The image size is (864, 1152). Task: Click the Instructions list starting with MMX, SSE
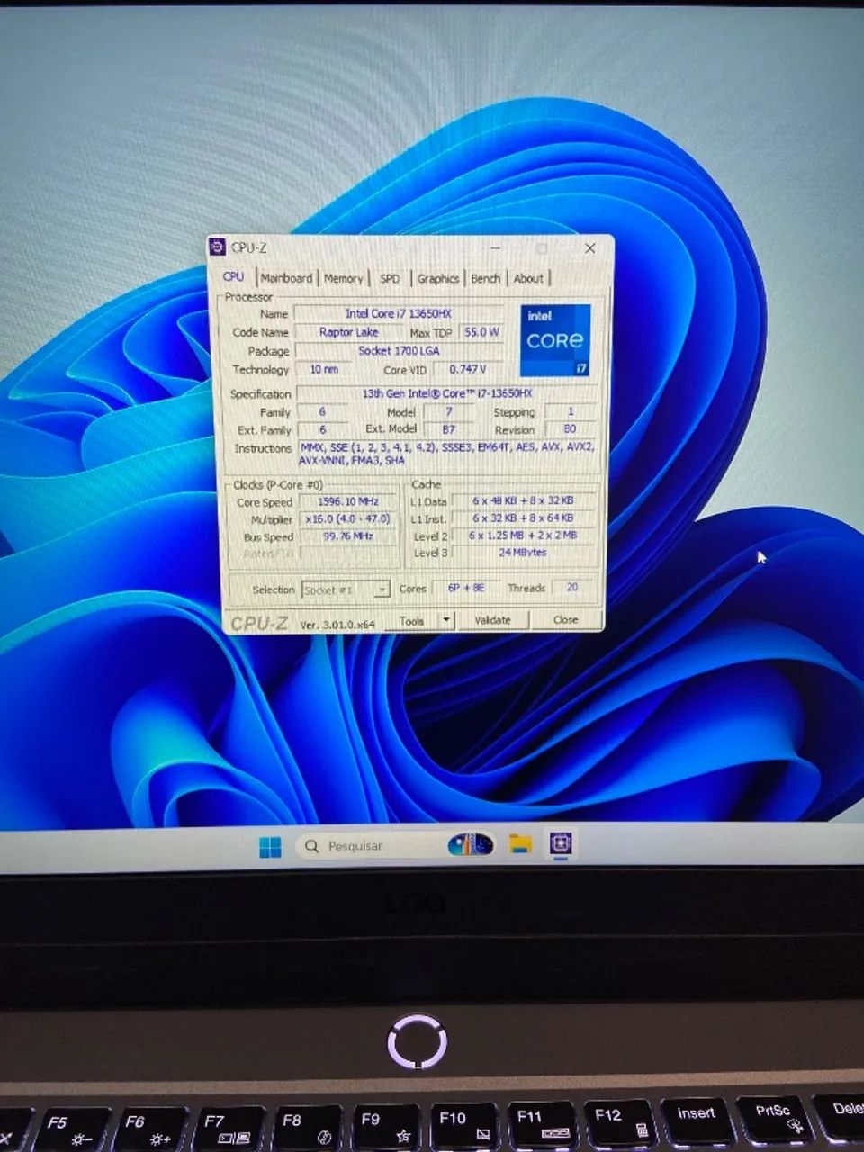click(x=447, y=454)
